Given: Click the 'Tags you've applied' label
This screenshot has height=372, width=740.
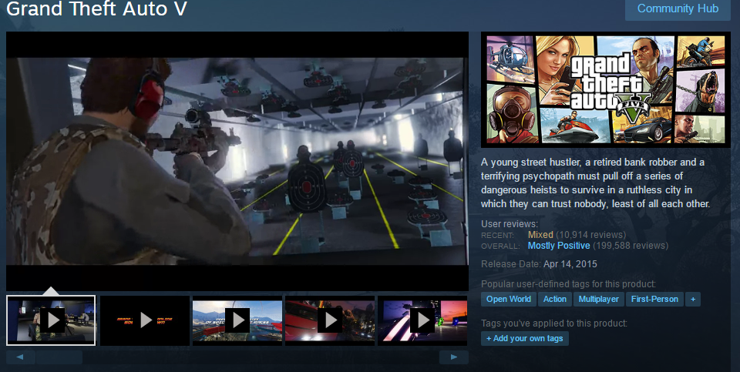Looking at the screenshot, I should (554, 323).
